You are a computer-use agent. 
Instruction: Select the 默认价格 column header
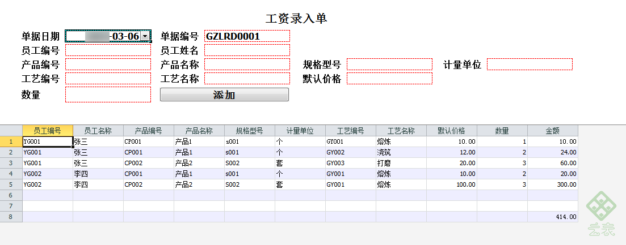point(452,131)
